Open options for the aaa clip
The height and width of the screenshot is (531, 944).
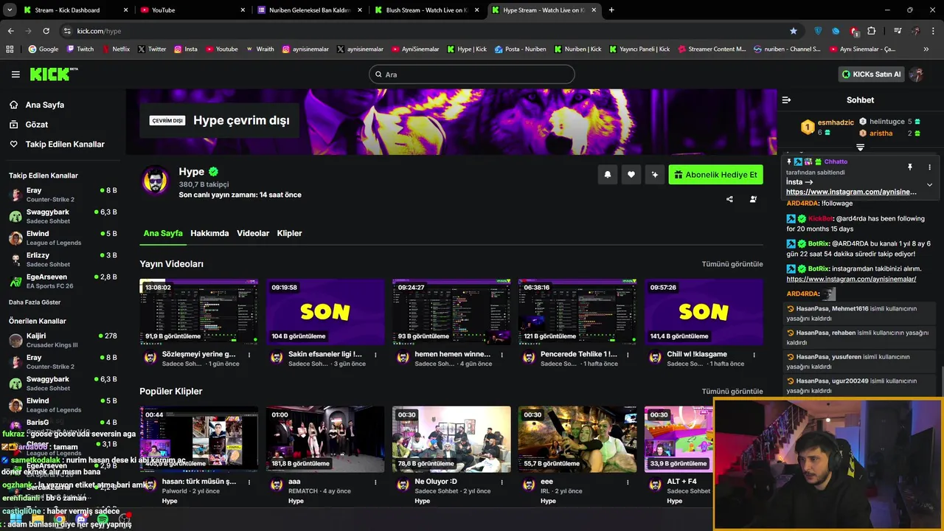pos(375,482)
